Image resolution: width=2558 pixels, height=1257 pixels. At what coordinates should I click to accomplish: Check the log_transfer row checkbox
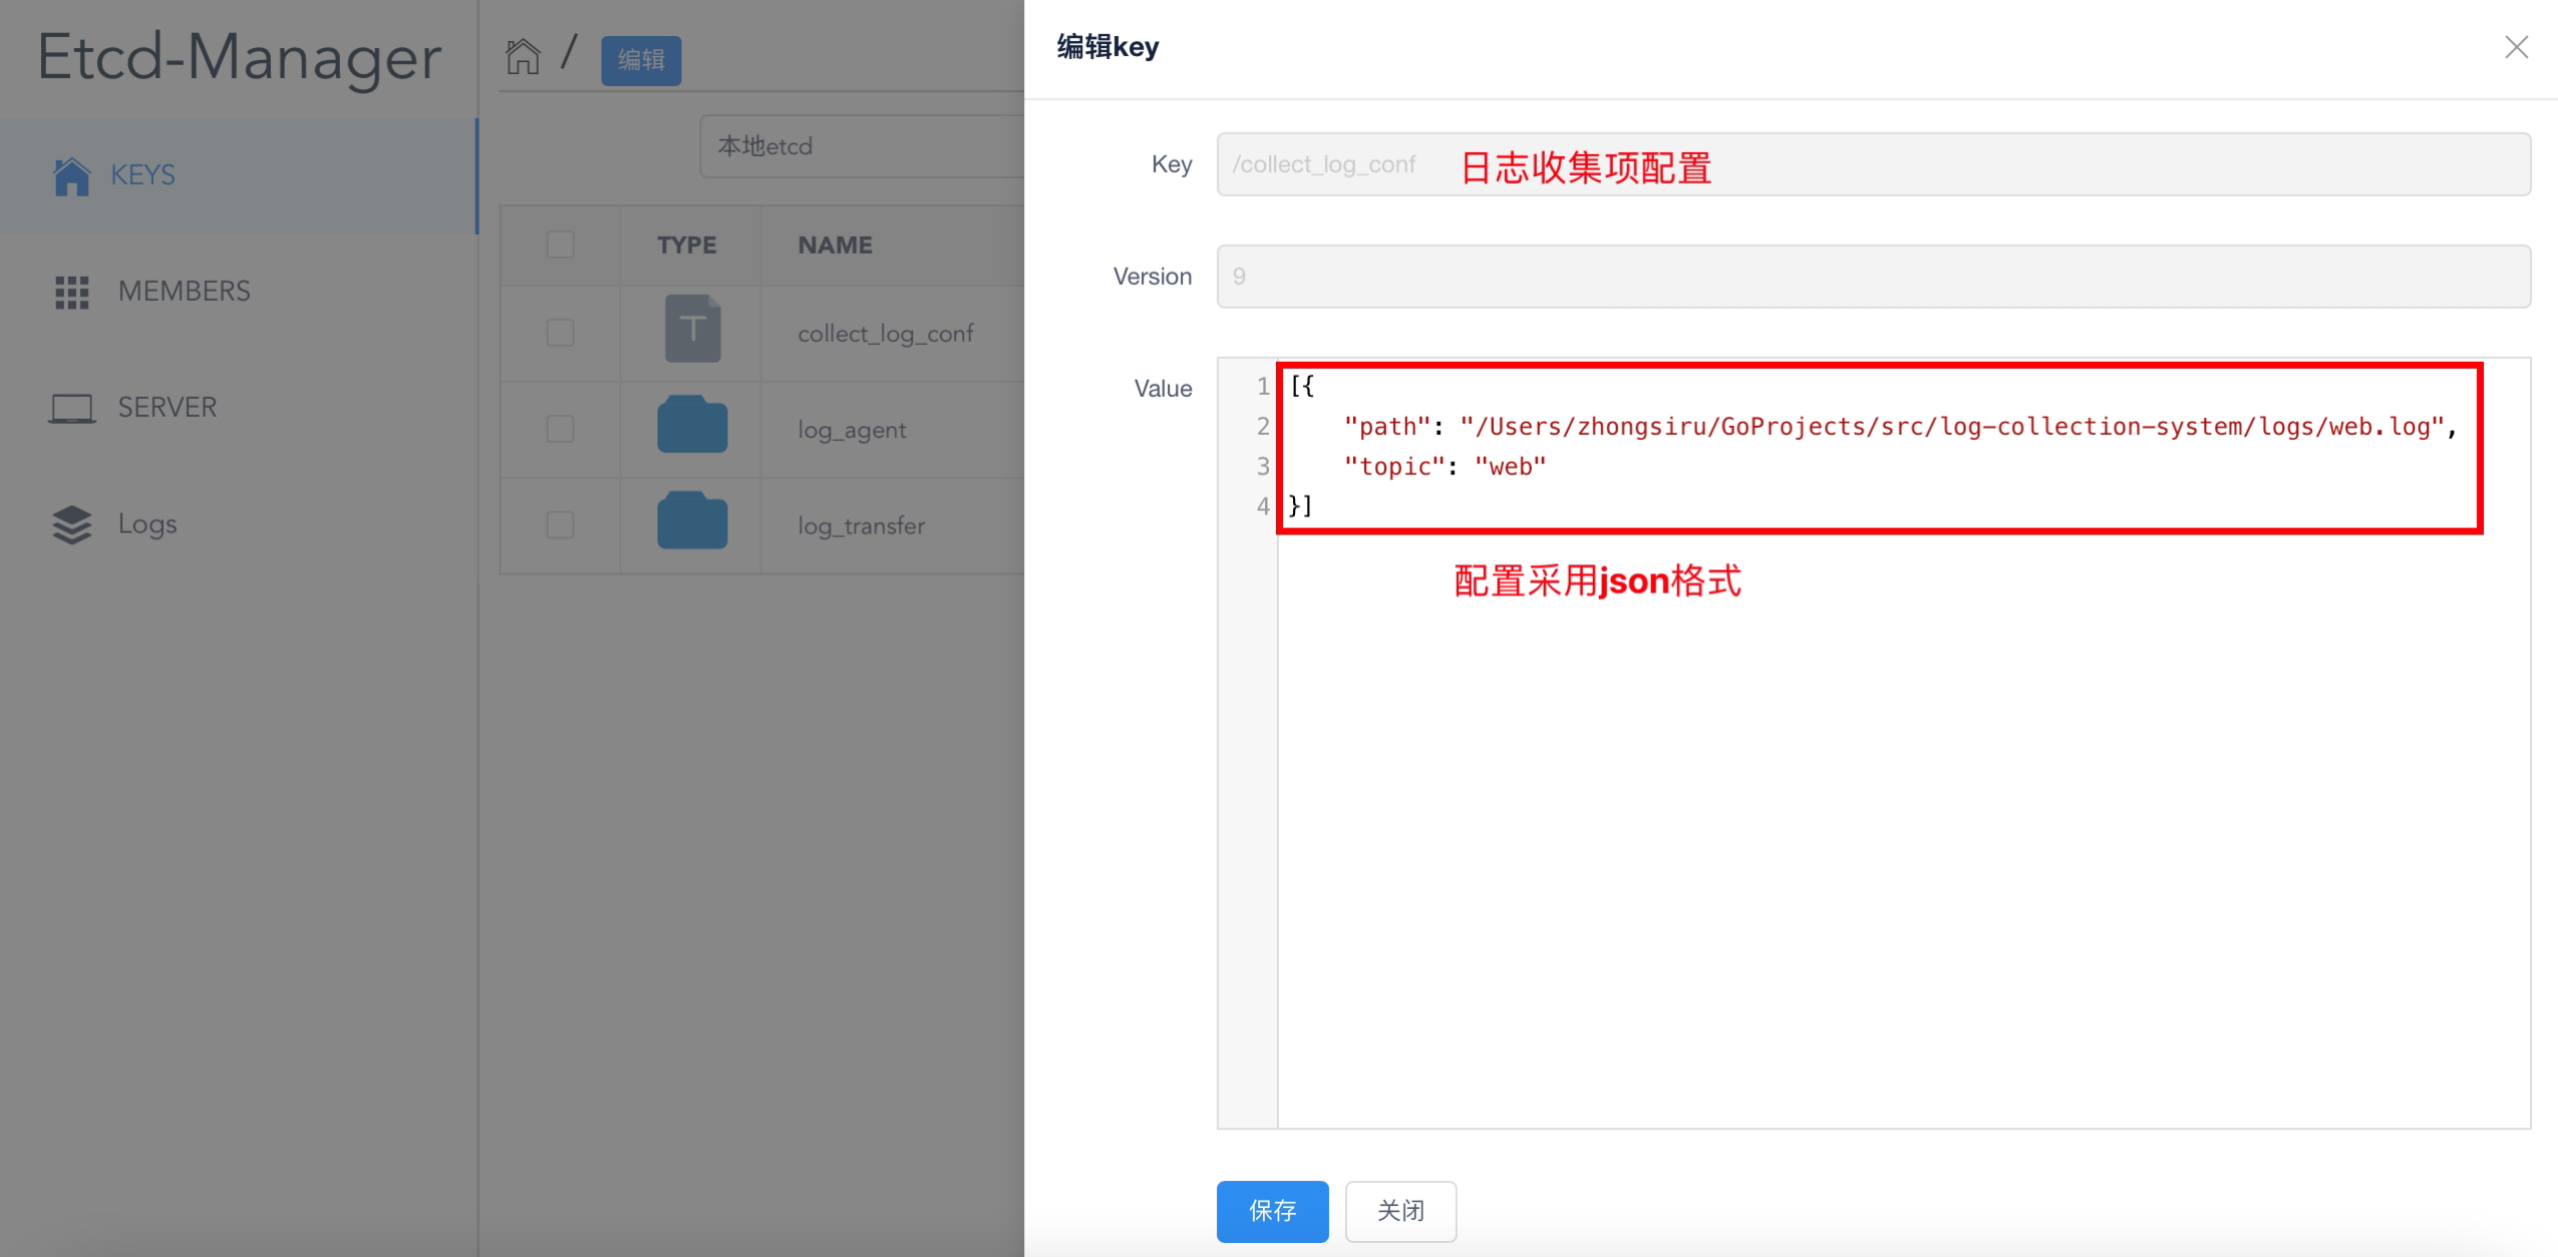coord(561,525)
